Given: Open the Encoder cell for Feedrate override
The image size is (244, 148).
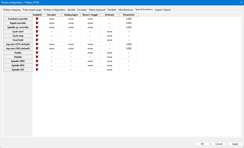Looking at the screenshot, I should (x=52, y=19).
